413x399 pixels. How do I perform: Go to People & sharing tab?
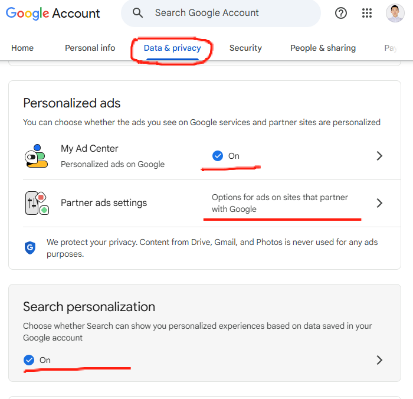click(x=323, y=48)
